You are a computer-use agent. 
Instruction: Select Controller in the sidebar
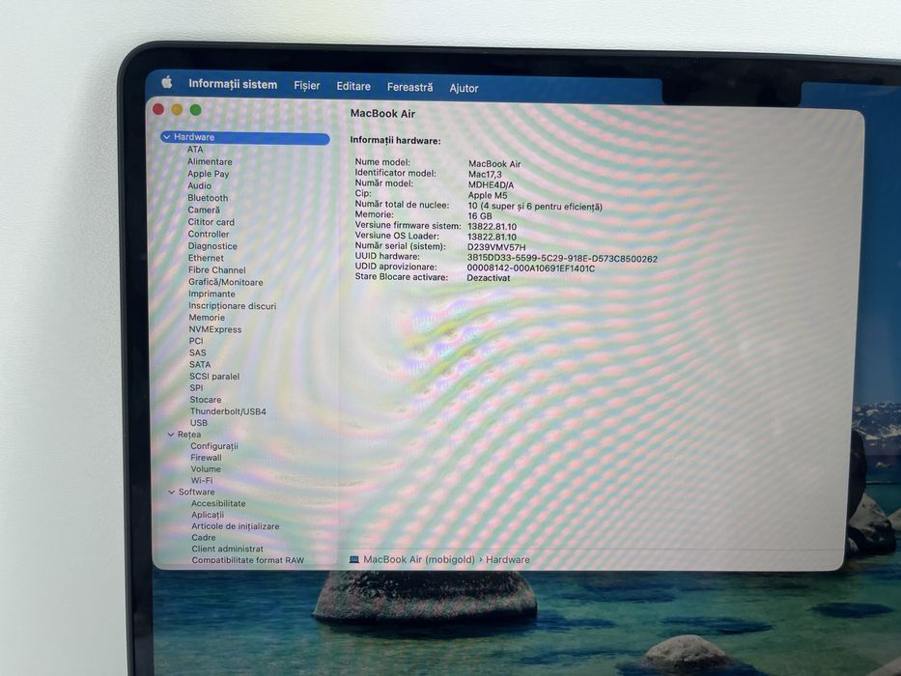coord(208,234)
